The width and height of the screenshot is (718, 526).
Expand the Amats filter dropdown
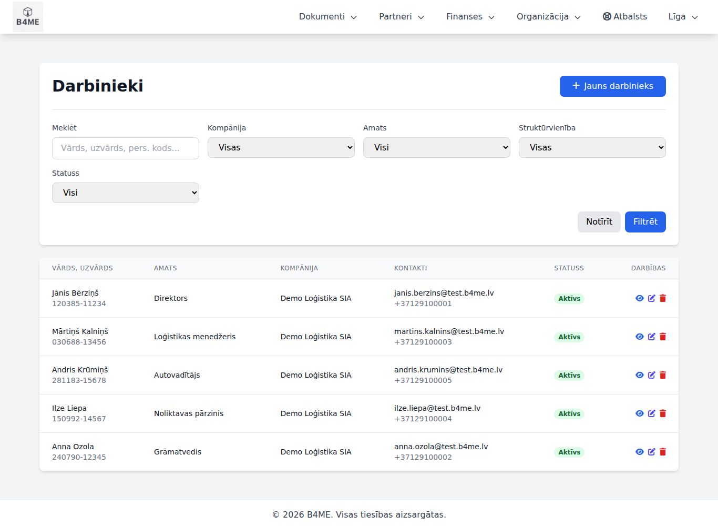437,148
